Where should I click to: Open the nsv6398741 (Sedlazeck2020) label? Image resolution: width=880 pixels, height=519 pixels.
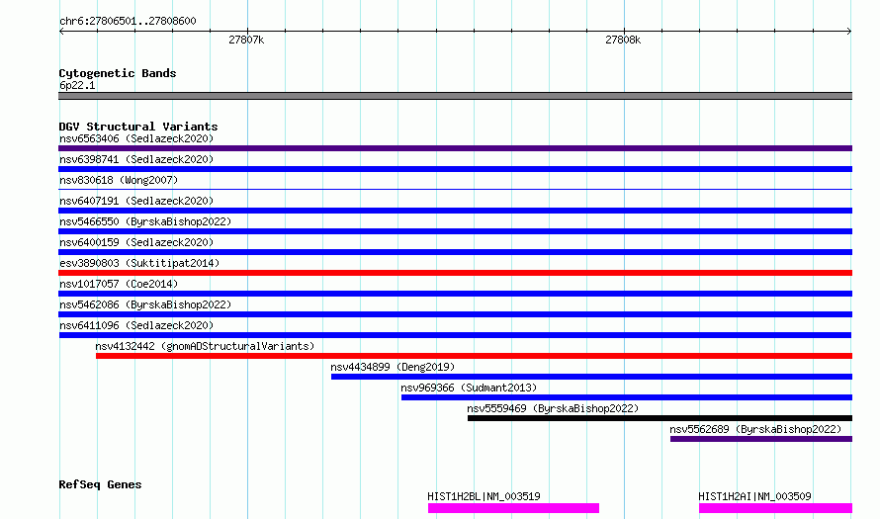(x=136, y=159)
